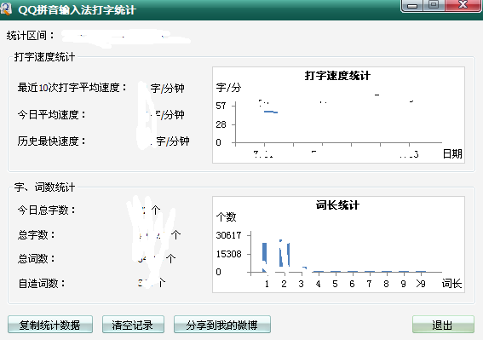
Task: Exit the dialog with 退出 button
Action: click(x=443, y=325)
